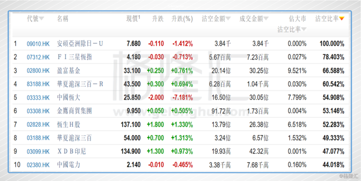Select name 金鷹商貿集團

(74, 111)
